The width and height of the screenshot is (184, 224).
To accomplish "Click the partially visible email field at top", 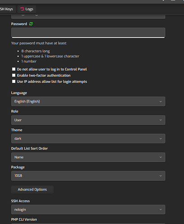I will [x=88, y=17].
